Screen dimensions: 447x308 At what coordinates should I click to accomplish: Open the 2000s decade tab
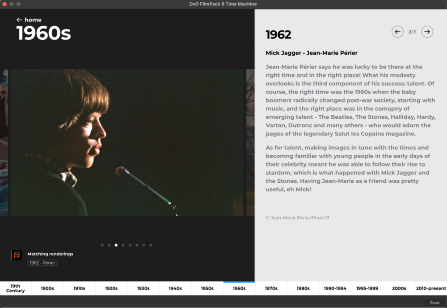[x=399, y=288]
